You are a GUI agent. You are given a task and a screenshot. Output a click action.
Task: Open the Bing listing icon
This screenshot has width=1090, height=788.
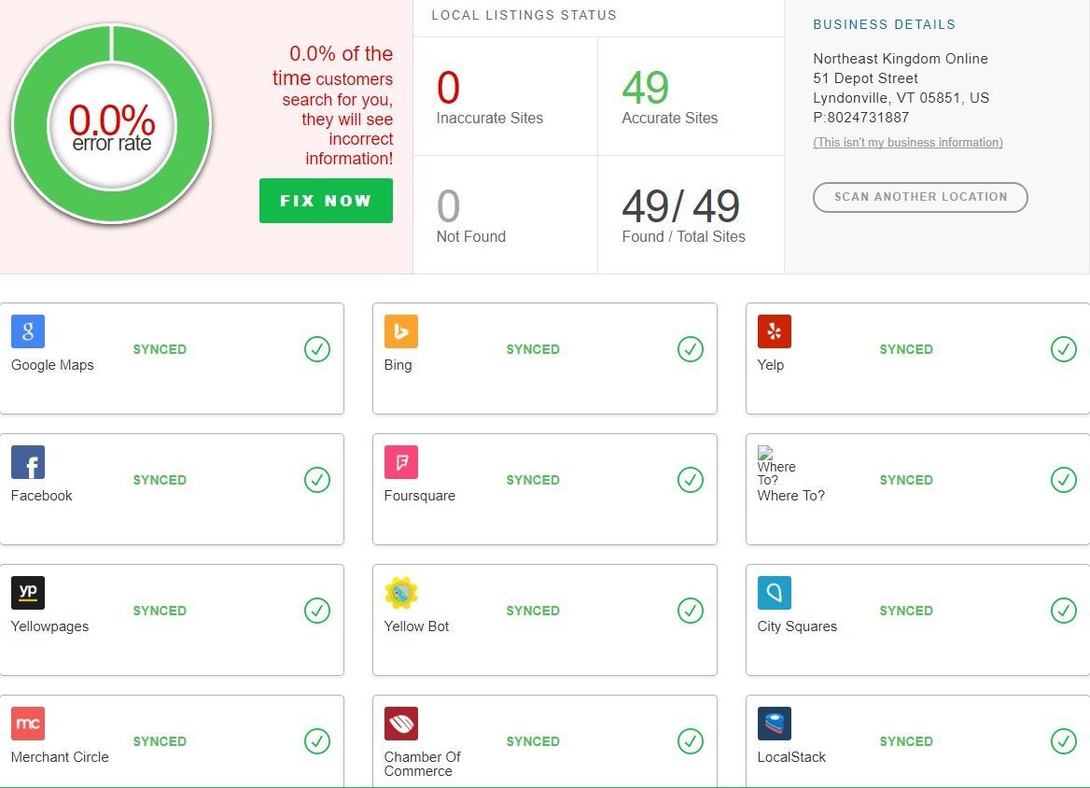click(x=401, y=331)
